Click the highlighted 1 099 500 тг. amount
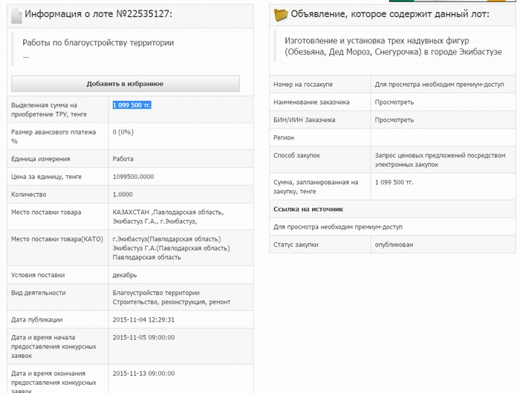The width and height of the screenshot is (520, 393). click(x=132, y=105)
